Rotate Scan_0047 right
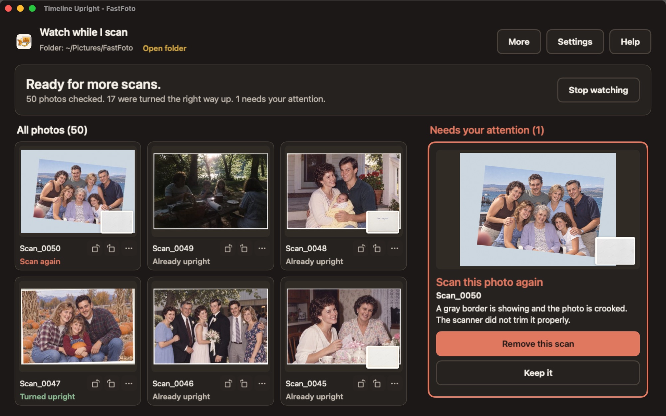This screenshot has height=416, width=666. point(111,383)
